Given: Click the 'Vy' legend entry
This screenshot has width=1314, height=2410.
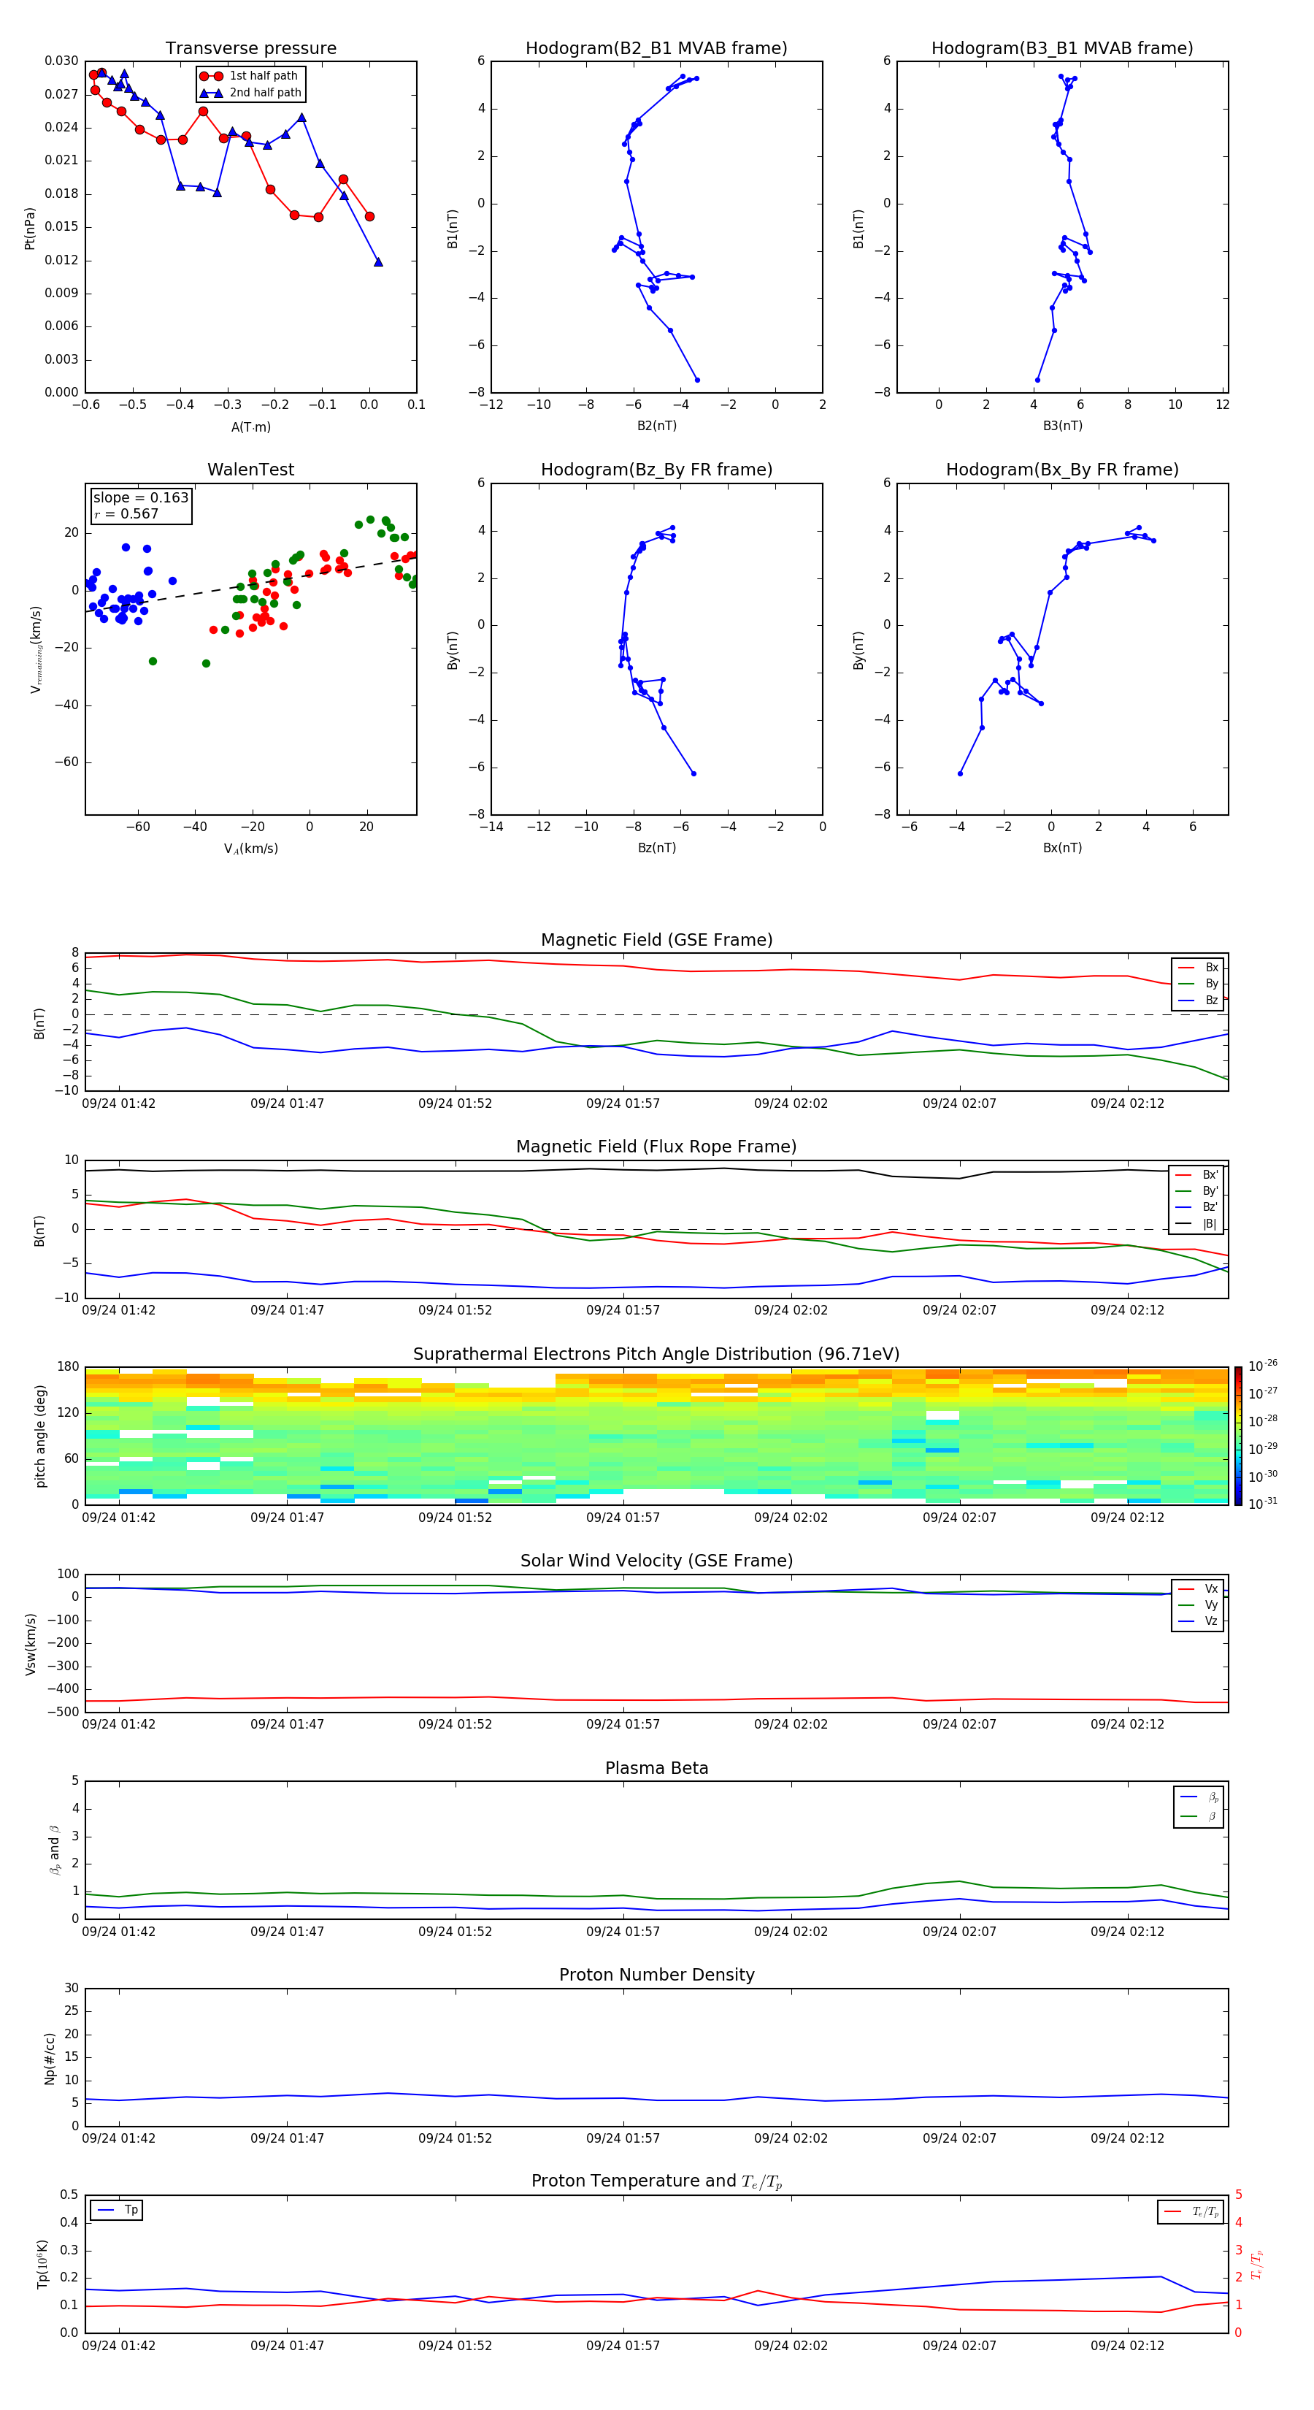Looking at the screenshot, I should 1199,1604.
